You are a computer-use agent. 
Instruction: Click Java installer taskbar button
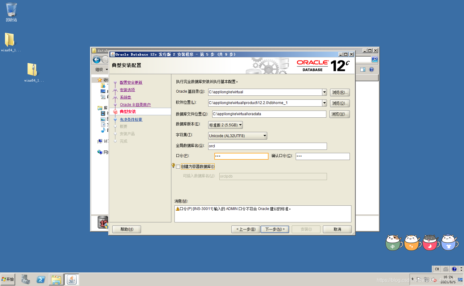(x=72, y=280)
